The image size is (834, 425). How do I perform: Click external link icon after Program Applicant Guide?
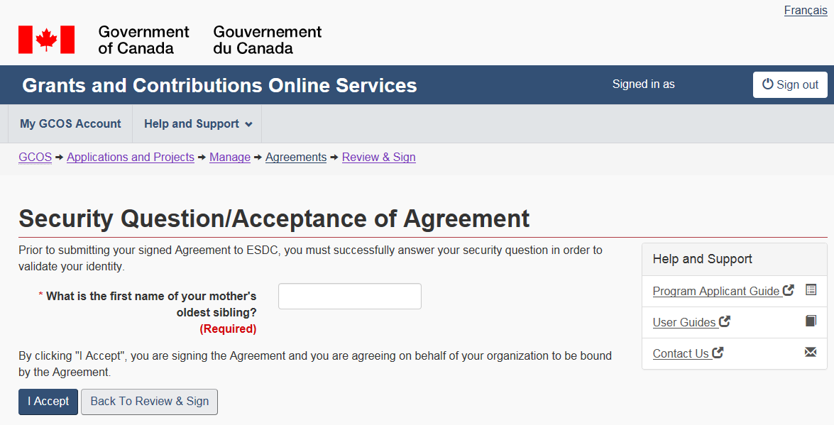coord(789,290)
